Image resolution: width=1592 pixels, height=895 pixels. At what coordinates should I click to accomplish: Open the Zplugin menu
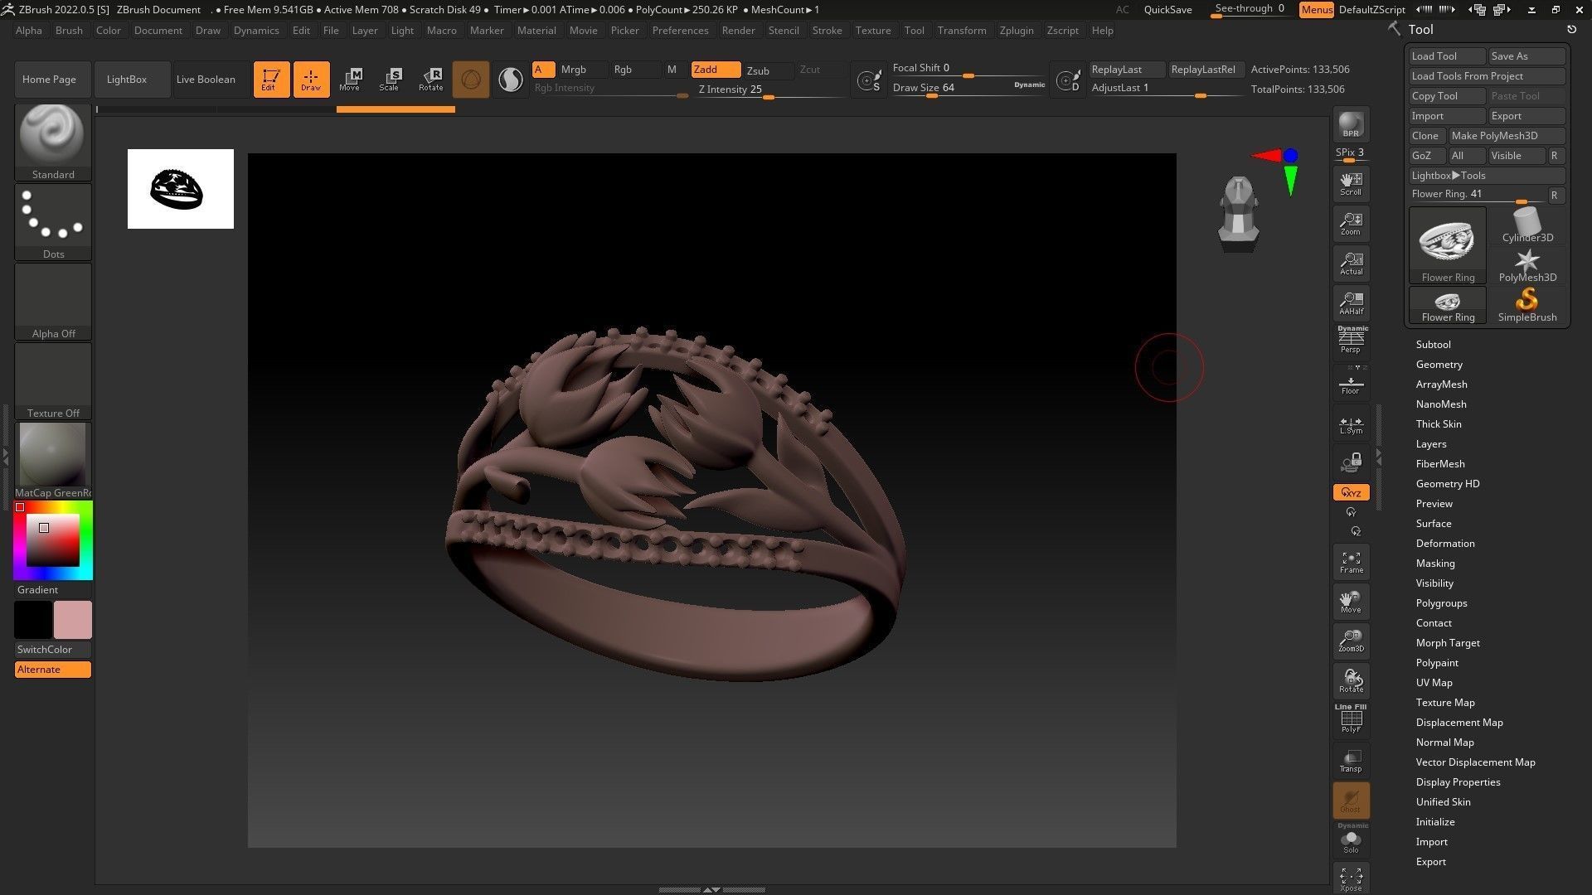[x=1016, y=30]
